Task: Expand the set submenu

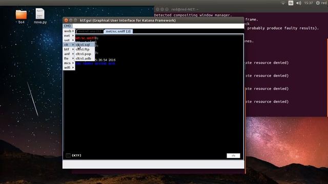Action: [69, 40]
